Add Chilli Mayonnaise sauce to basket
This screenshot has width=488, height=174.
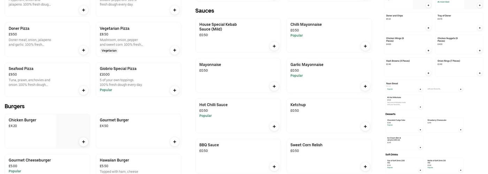365,46
